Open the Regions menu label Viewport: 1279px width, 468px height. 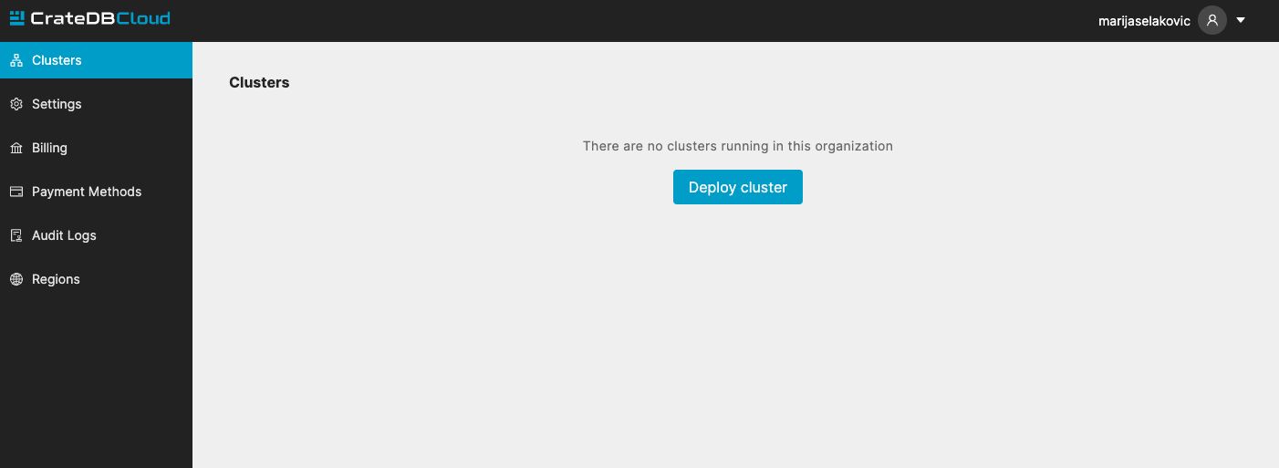(x=56, y=279)
